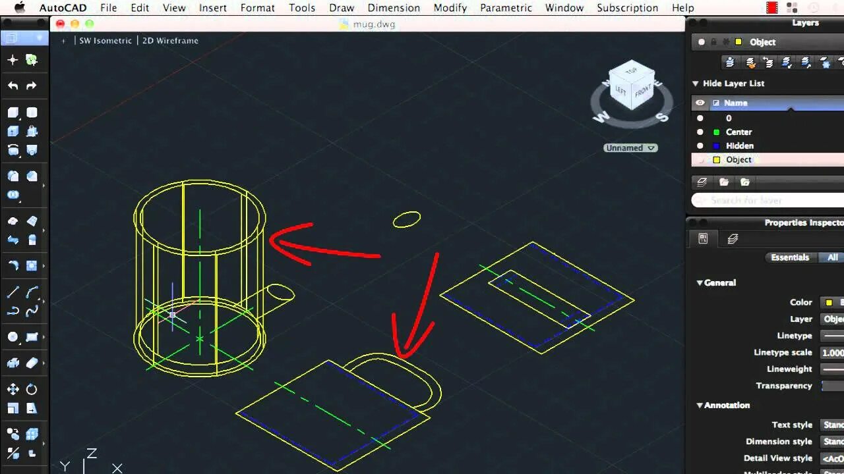Click the SW Isometric view label
The image size is (844, 474).
click(105, 40)
